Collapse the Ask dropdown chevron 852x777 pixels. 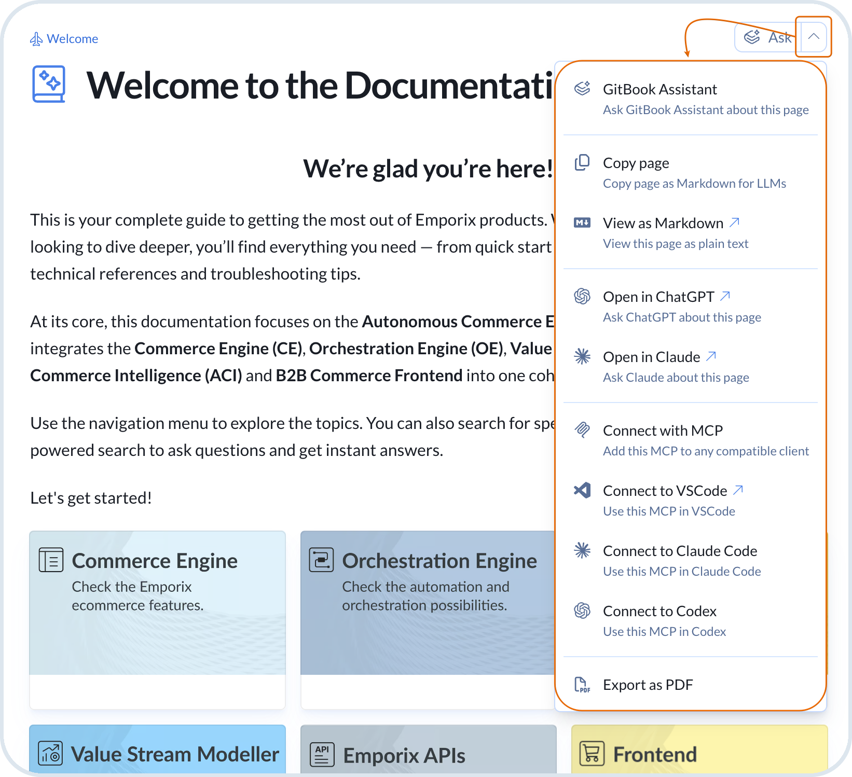coord(814,37)
